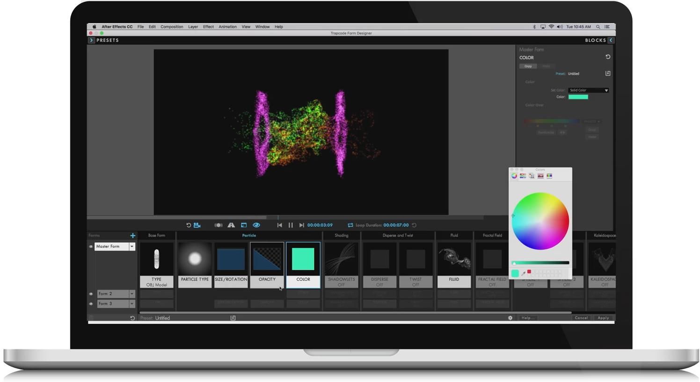Image resolution: width=700 pixels, height=382 pixels.
Task: Hide the Master Form layer
Action: tap(91, 246)
